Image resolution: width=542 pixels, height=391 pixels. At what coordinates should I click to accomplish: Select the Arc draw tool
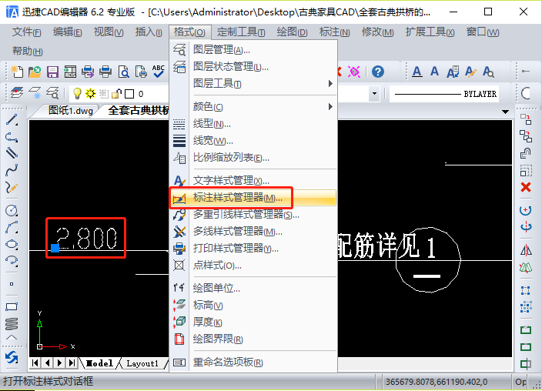point(12,227)
